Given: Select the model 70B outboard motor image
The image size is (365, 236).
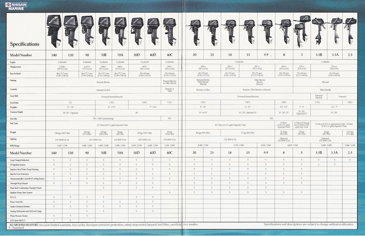Looking at the screenshot, I should click(x=104, y=31).
